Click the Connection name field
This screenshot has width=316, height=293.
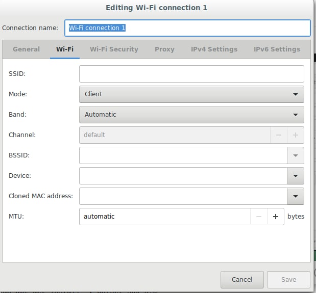187,28
